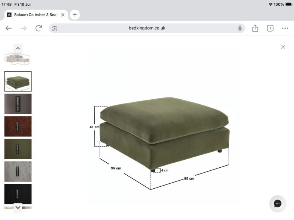Choose the olive green fabric swatch thumbnail
Screen dimensions: 294x220
coord(18,149)
